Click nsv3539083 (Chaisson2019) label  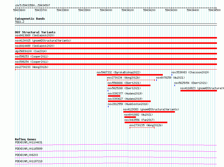pyautogui.click(x=190, y=72)
